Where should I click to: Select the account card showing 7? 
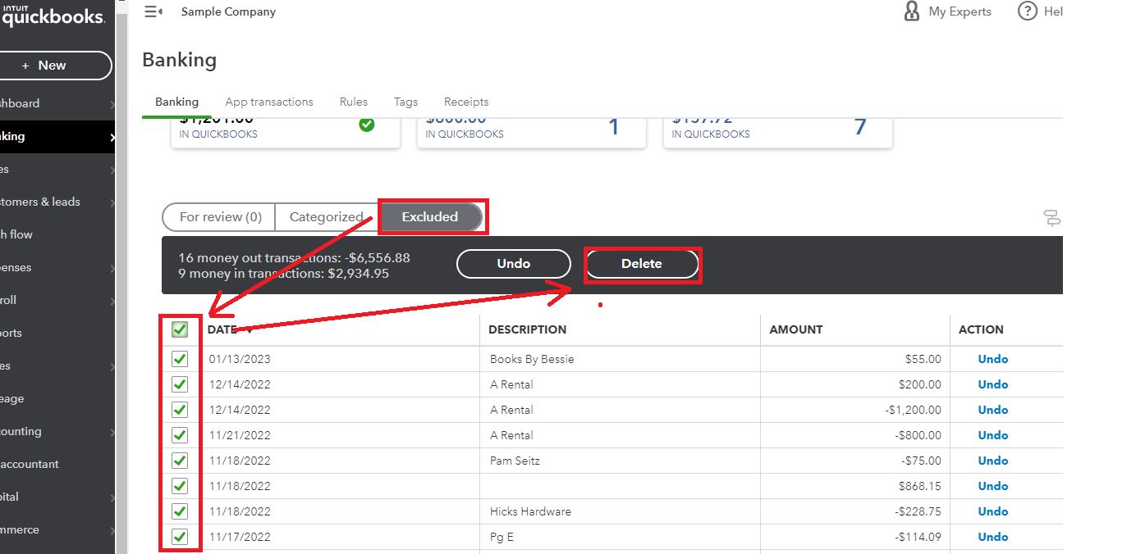click(x=778, y=134)
